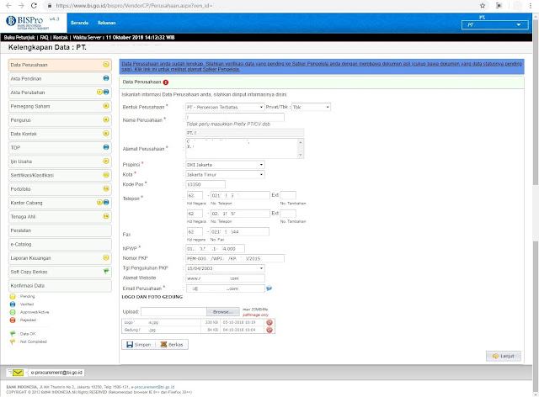
Task: Click the Simpan save button
Action: click(x=138, y=345)
